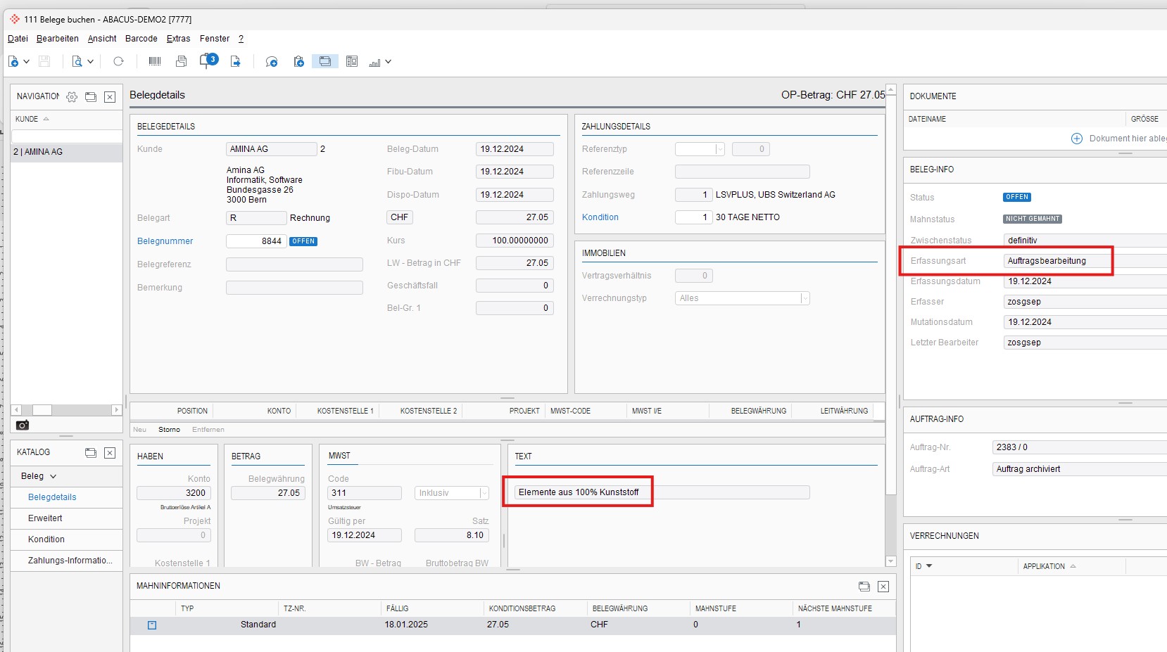Open the Bearbeiten menu
The width and height of the screenshot is (1167, 652).
pos(58,39)
